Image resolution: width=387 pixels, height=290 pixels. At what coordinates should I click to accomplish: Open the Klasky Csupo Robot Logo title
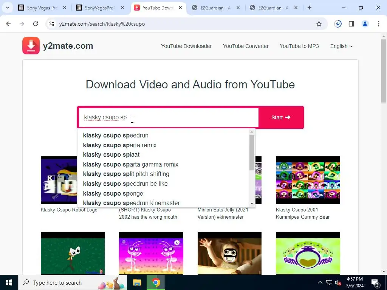point(69,210)
